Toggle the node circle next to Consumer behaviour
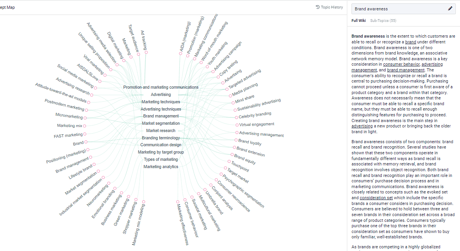Image resolution: width=460 pixels, height=251 pixels. (x=185, y=200)
